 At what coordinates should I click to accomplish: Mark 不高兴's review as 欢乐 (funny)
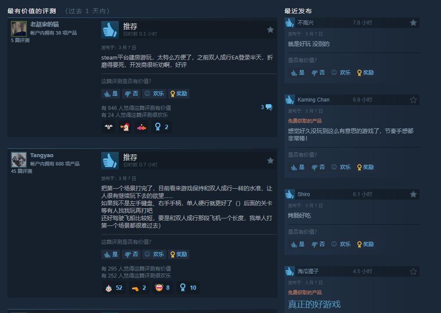tap(341, 73)
